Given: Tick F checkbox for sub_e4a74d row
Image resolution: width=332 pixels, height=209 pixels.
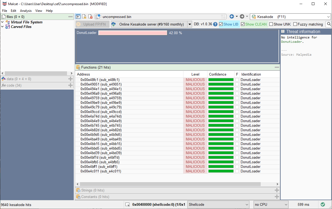Looking at the screenshot, I should click(237, 116).
